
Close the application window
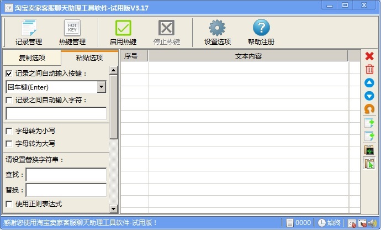(x=364, y=6)
